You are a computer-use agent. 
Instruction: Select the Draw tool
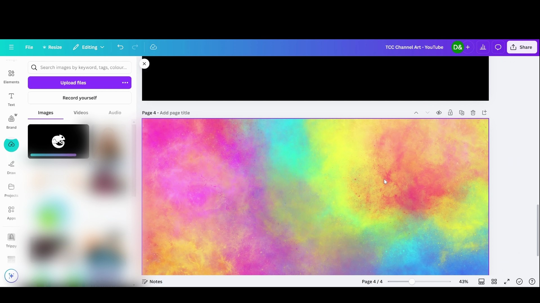(x=11, y=167)
